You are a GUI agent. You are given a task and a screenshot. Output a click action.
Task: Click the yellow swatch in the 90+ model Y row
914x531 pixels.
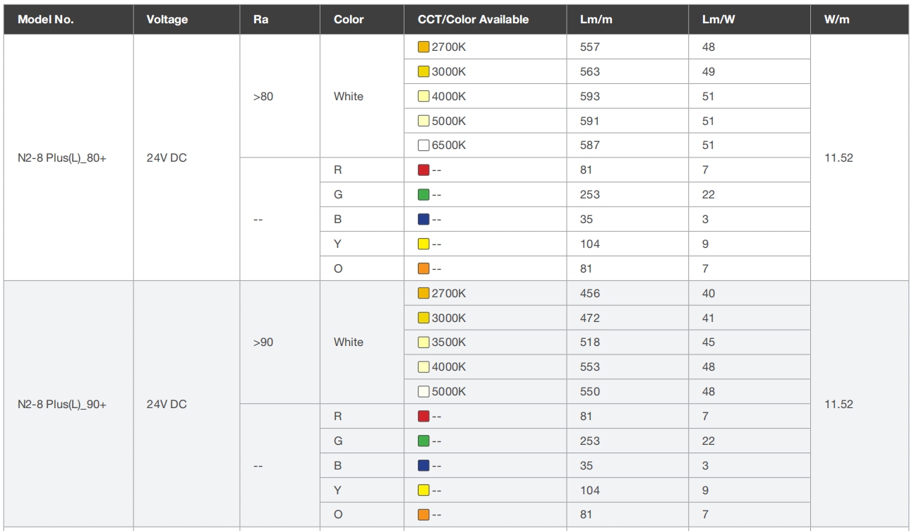point(423,490)
